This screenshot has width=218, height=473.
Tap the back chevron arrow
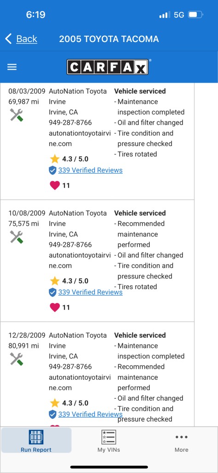point(8,39)
